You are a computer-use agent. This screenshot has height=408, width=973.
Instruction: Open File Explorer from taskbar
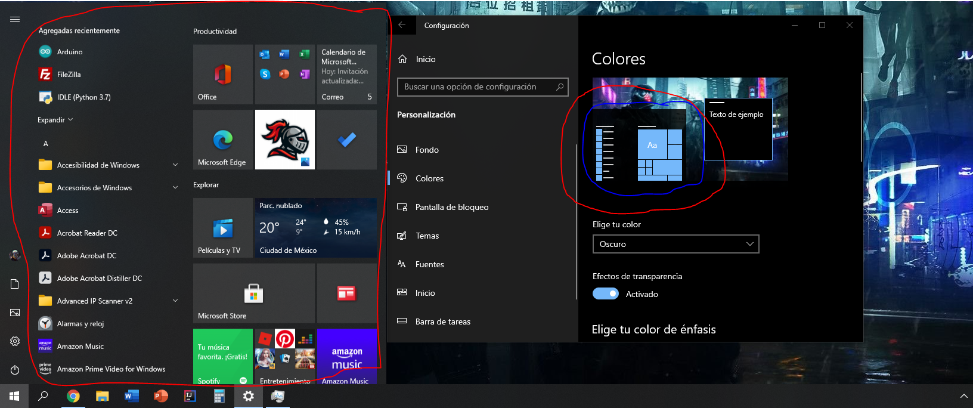[x=103, y=396]
